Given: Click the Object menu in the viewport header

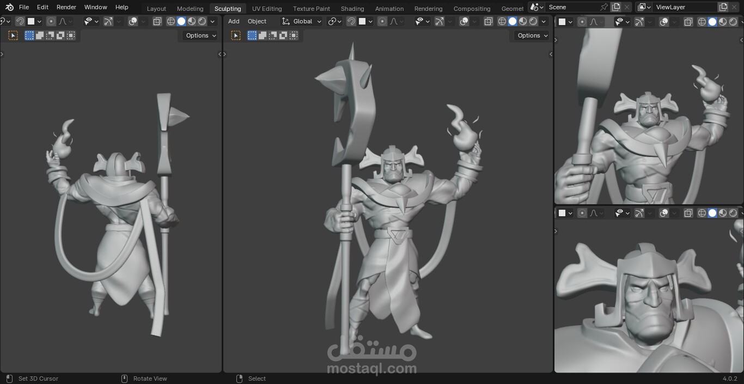Looking at the screenshot, I should (x=257, y=21).
